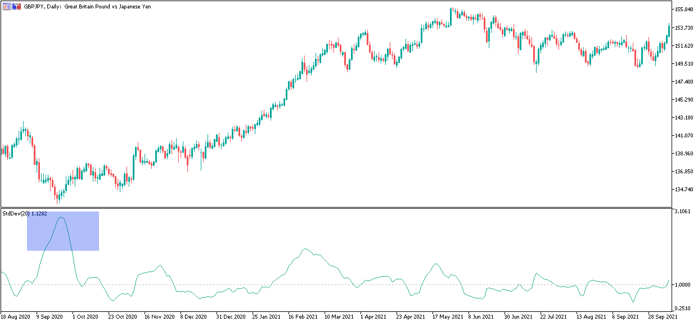Select the blue highlighted rectangle object
Screen dimensions: 698x322
tap(63, 231)
